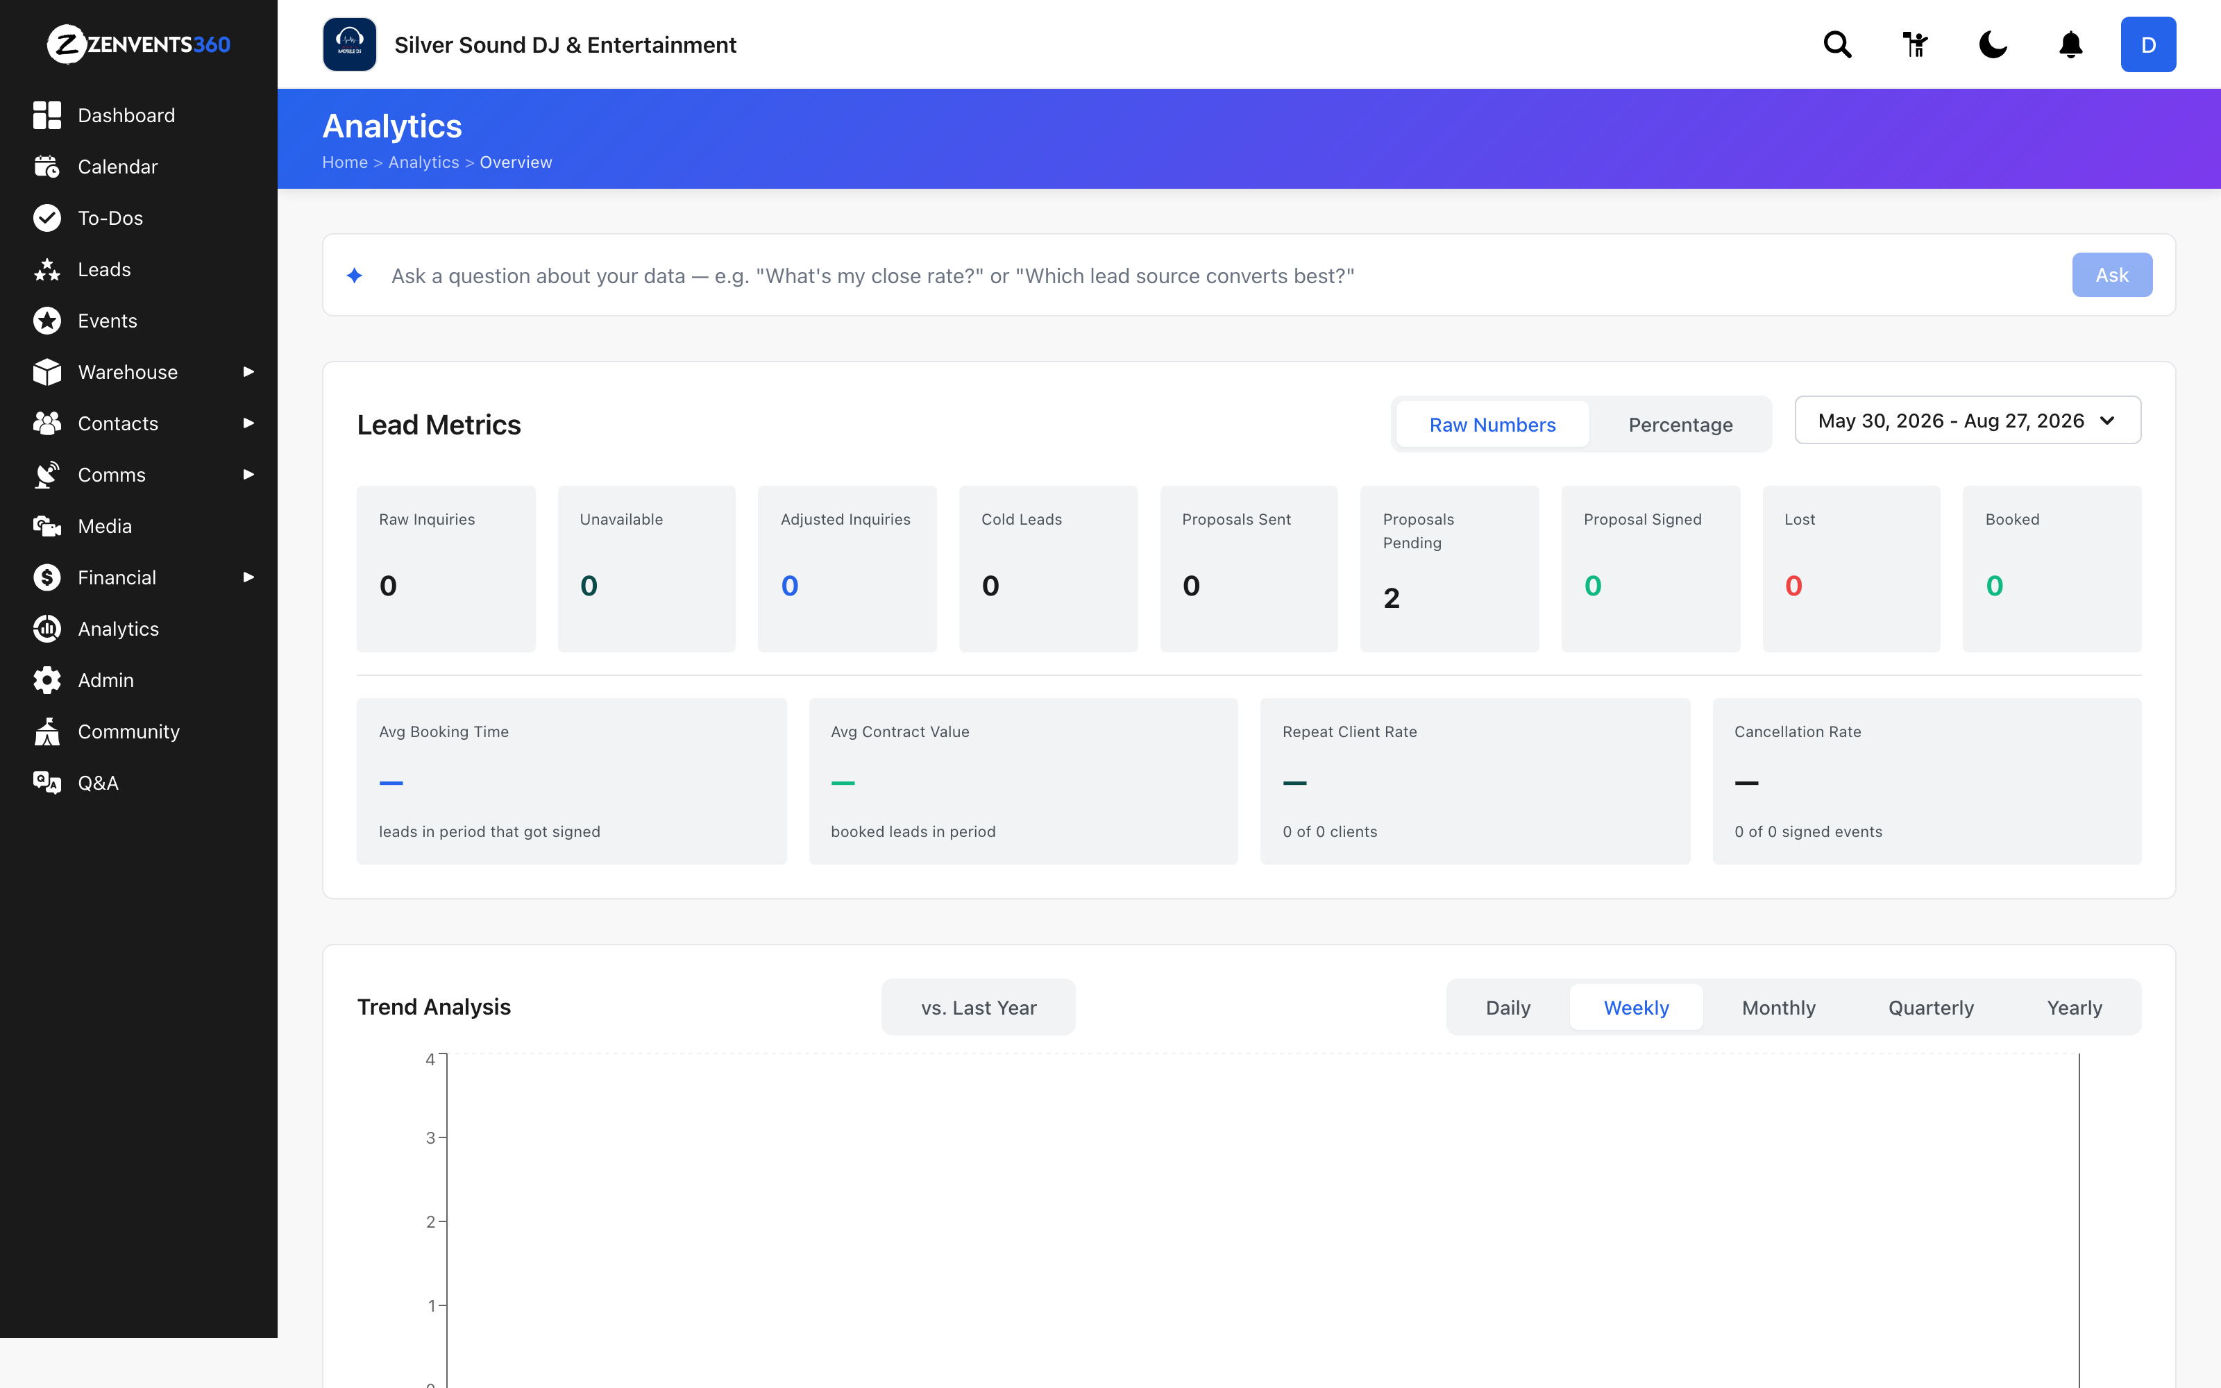Click the ZenVents360 logo
The height and width of the screenshot is (1388, 2221).
(139, 44)
